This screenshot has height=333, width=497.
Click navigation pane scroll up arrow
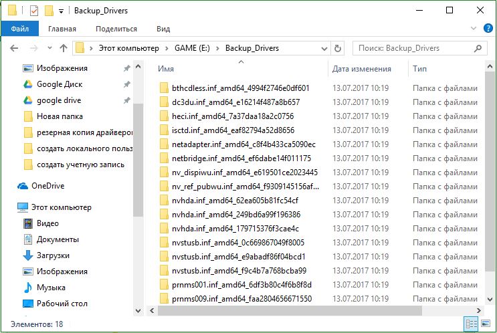click(138, 67)
